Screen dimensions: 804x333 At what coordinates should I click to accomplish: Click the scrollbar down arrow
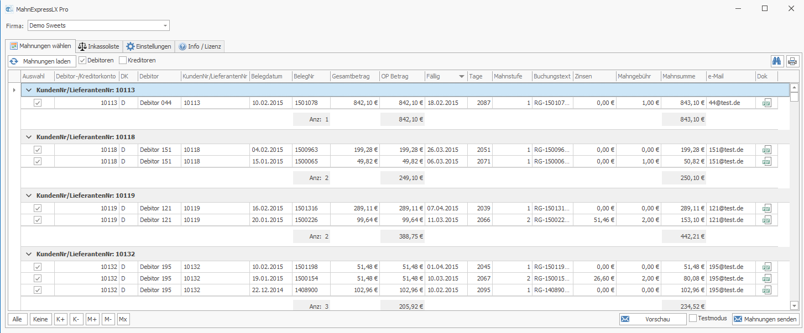pyautogui.click(x=794, y=305)
